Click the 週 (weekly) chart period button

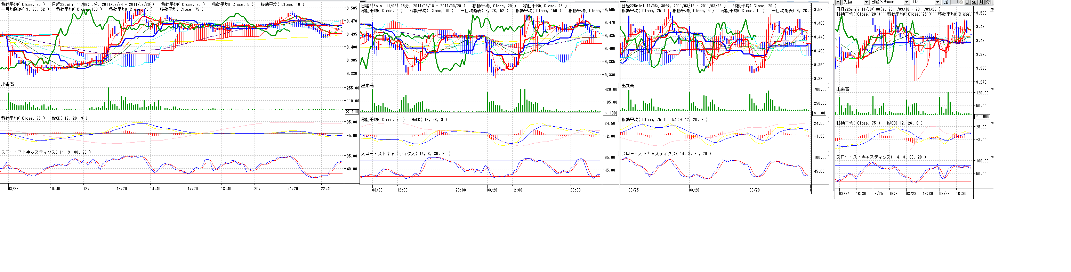click(x=974, y=2)
